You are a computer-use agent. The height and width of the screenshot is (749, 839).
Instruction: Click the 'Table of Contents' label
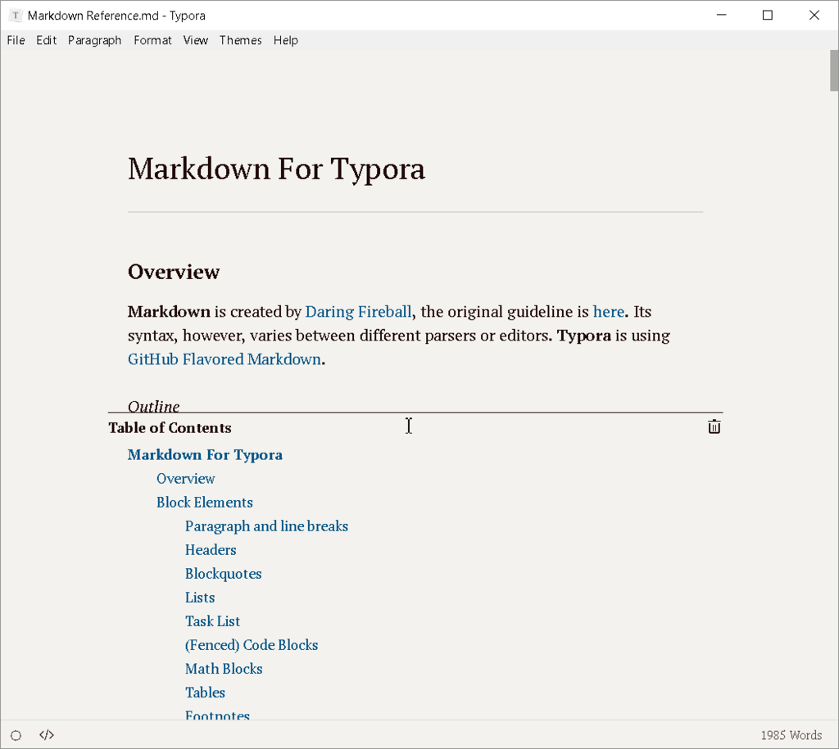170,427
